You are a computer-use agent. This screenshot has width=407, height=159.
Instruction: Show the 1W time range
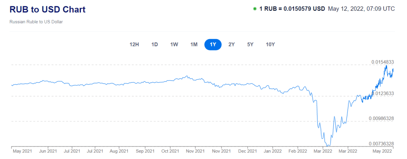point(174,44)
